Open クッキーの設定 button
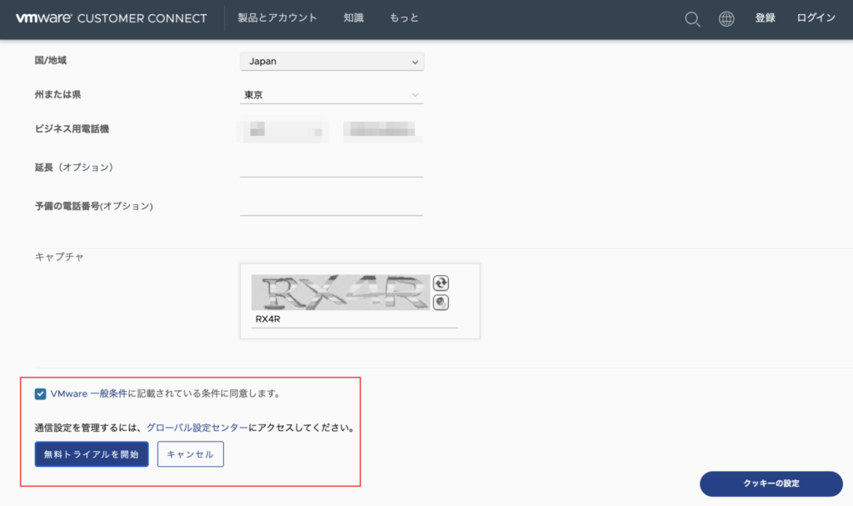 (771, 483)
